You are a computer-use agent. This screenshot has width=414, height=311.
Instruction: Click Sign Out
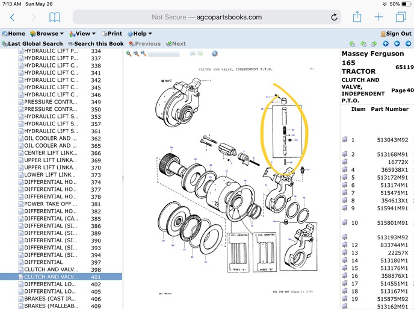click(x=396, y=34)
